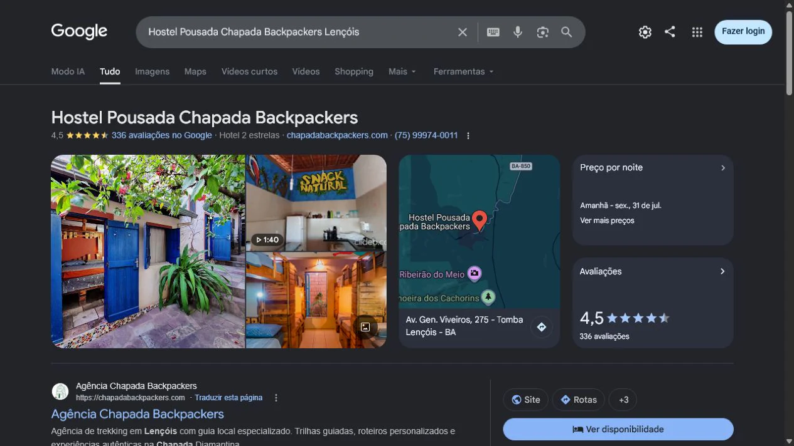The width and height of the screenshot is (794, 446).
Task: Select the Cachoeira dos Cachorrinhos tree marker
Action: coord(488,297)
